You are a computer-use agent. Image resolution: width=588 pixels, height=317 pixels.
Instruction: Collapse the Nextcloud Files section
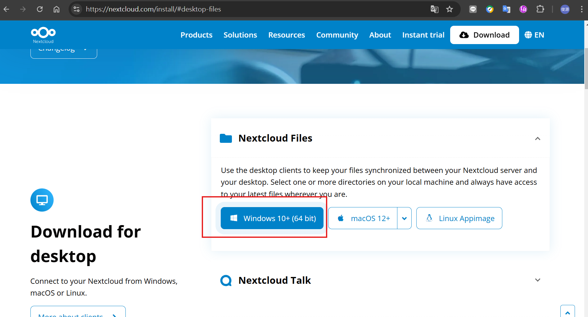point(537,138)
